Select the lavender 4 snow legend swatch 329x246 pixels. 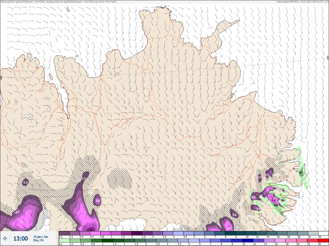(x=178, y=233)
